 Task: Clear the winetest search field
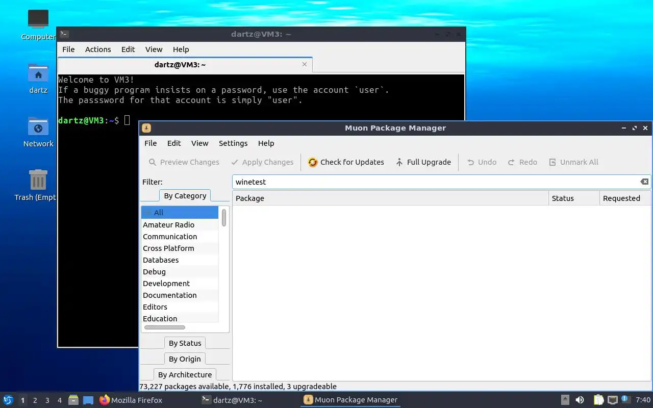[644, 182]
